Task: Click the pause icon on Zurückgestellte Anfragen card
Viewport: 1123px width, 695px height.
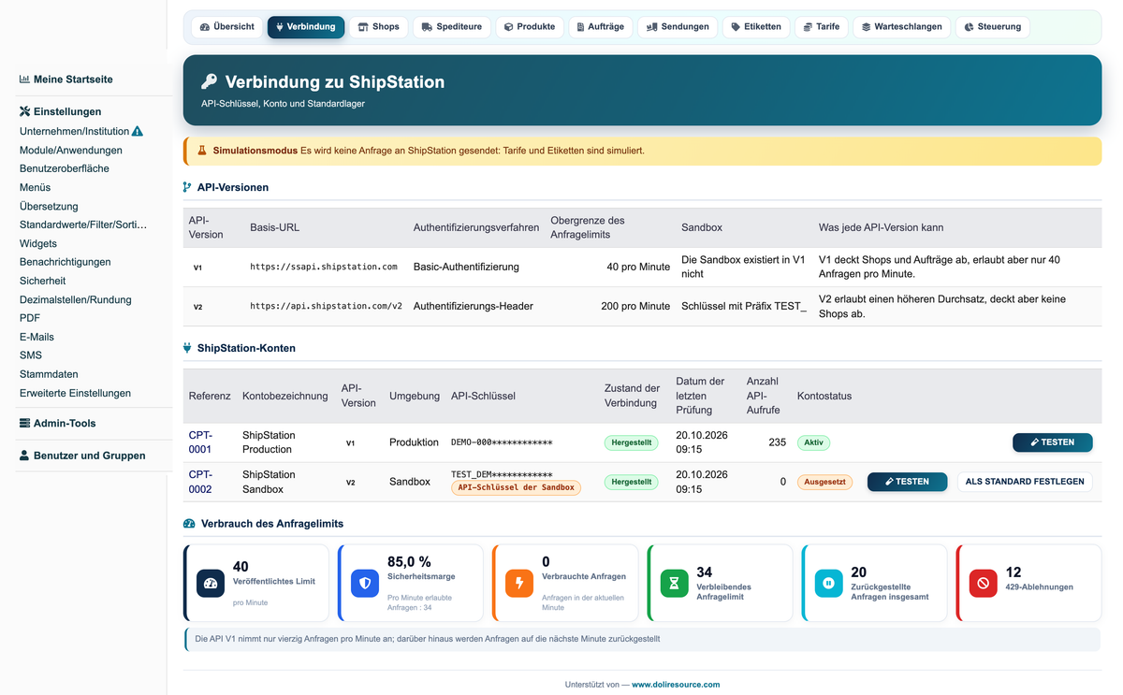Action: tap(828, 583)
